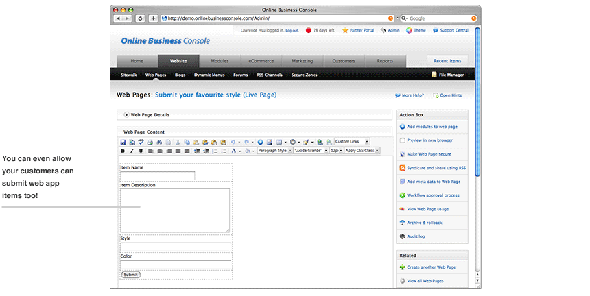Viewport: 590px width, 296px height.
Task: Open the Blogs submenu item
Action: point(180,75)
